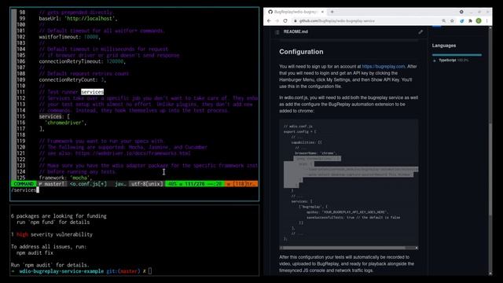Click the green line position segment in status line

click(195, 184)
